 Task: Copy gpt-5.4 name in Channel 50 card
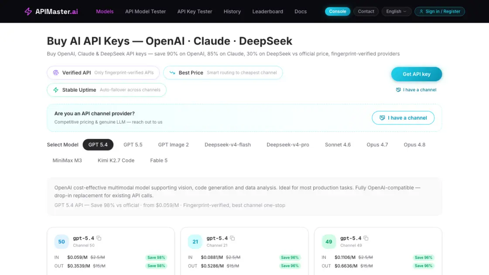point(99,238)
